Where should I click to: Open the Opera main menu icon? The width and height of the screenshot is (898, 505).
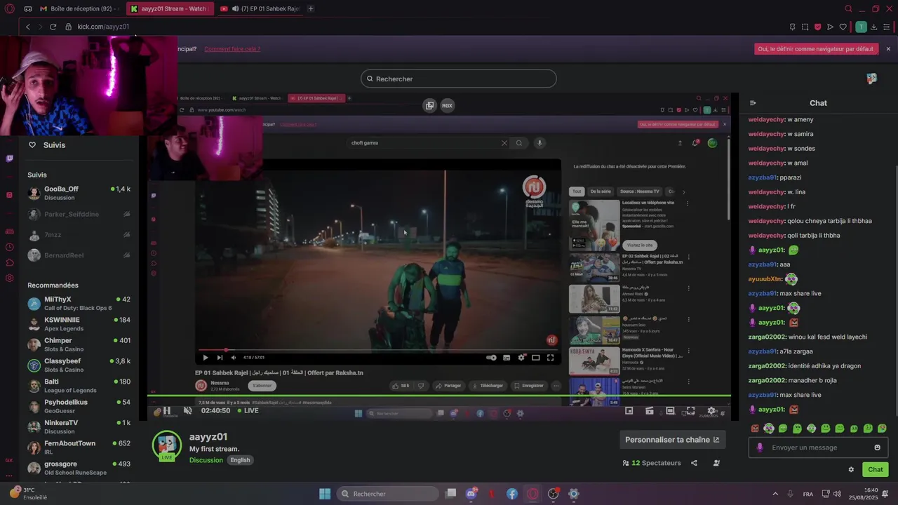click(9, 8)
